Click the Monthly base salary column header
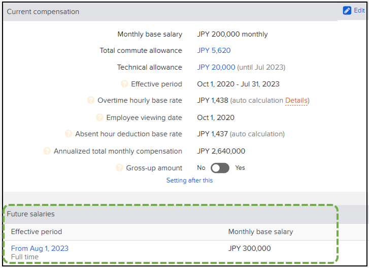 (260, 231)
